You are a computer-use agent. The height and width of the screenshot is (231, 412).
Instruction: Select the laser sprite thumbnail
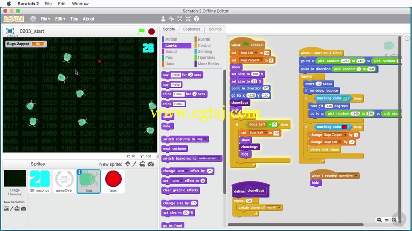click(113, 181)
